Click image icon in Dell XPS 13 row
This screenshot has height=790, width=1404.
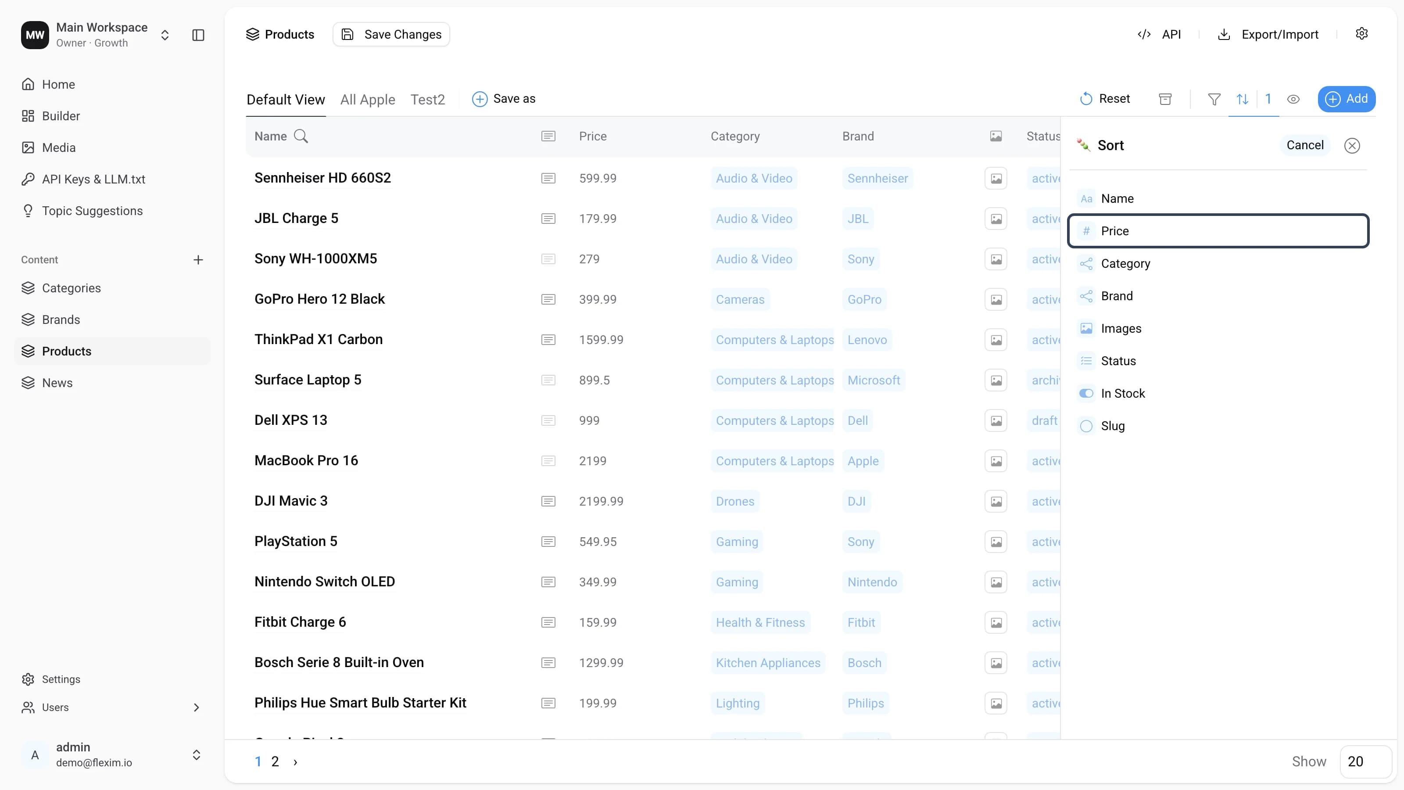click(996, 420)
